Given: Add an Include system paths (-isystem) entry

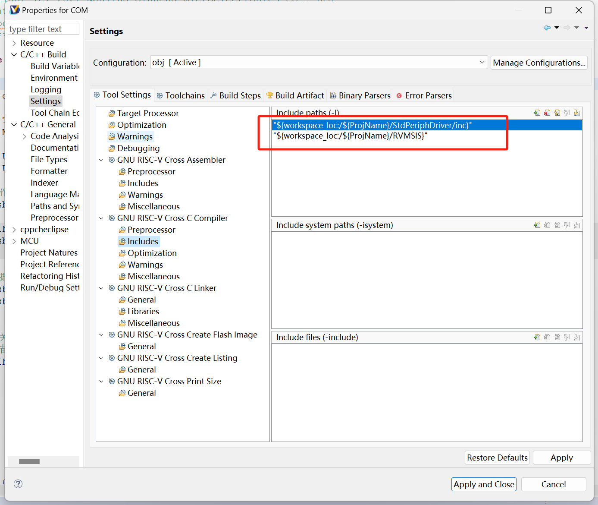Looking at the screenshot, I should [537, 225].
